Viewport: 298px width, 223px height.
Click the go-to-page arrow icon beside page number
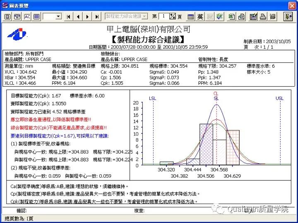click(x=173, y=17)
